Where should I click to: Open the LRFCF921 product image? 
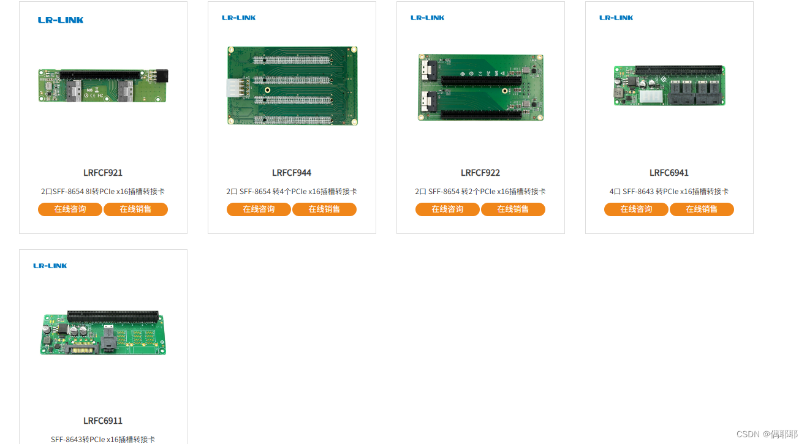point(103,85)
